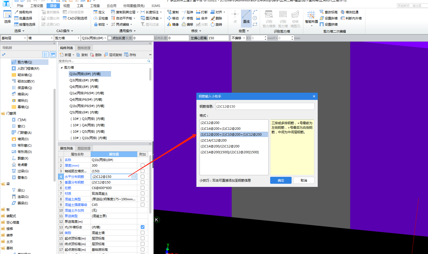This screenshot has width=428, height=254.
Task: Open the Q1b(两排)(8#) component dropdown
Action: click(x=94, y=38)
